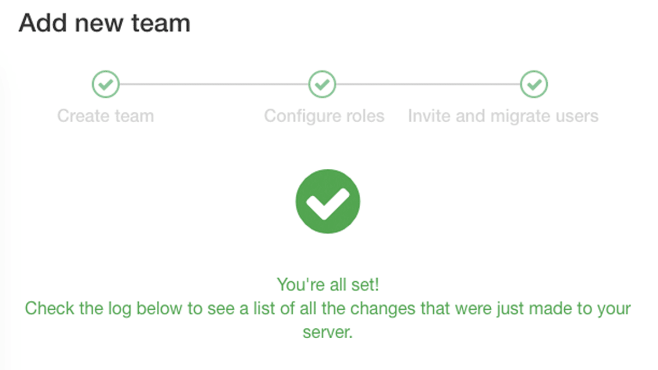Viewport: 658px width, 370px height.
Task: Click the word changes in the success message
Action: tap(384, 309)
